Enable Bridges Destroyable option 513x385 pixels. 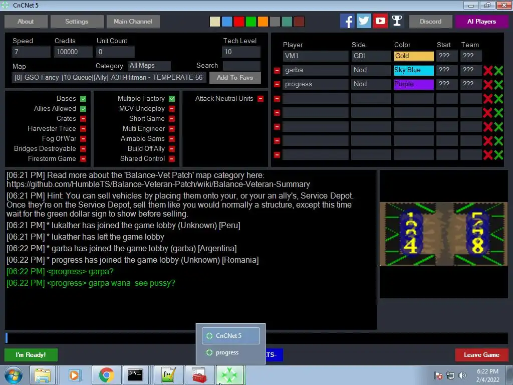(83, 148)
